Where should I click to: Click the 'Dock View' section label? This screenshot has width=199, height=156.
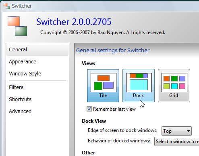[94, 121]
